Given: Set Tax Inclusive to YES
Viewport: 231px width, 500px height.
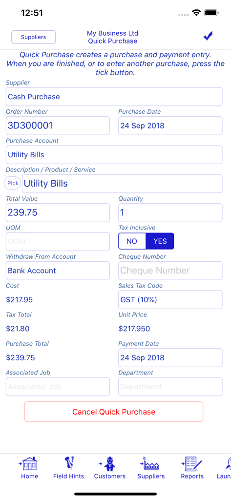Looking at the screenshot, I should click(x=160, y=241).
